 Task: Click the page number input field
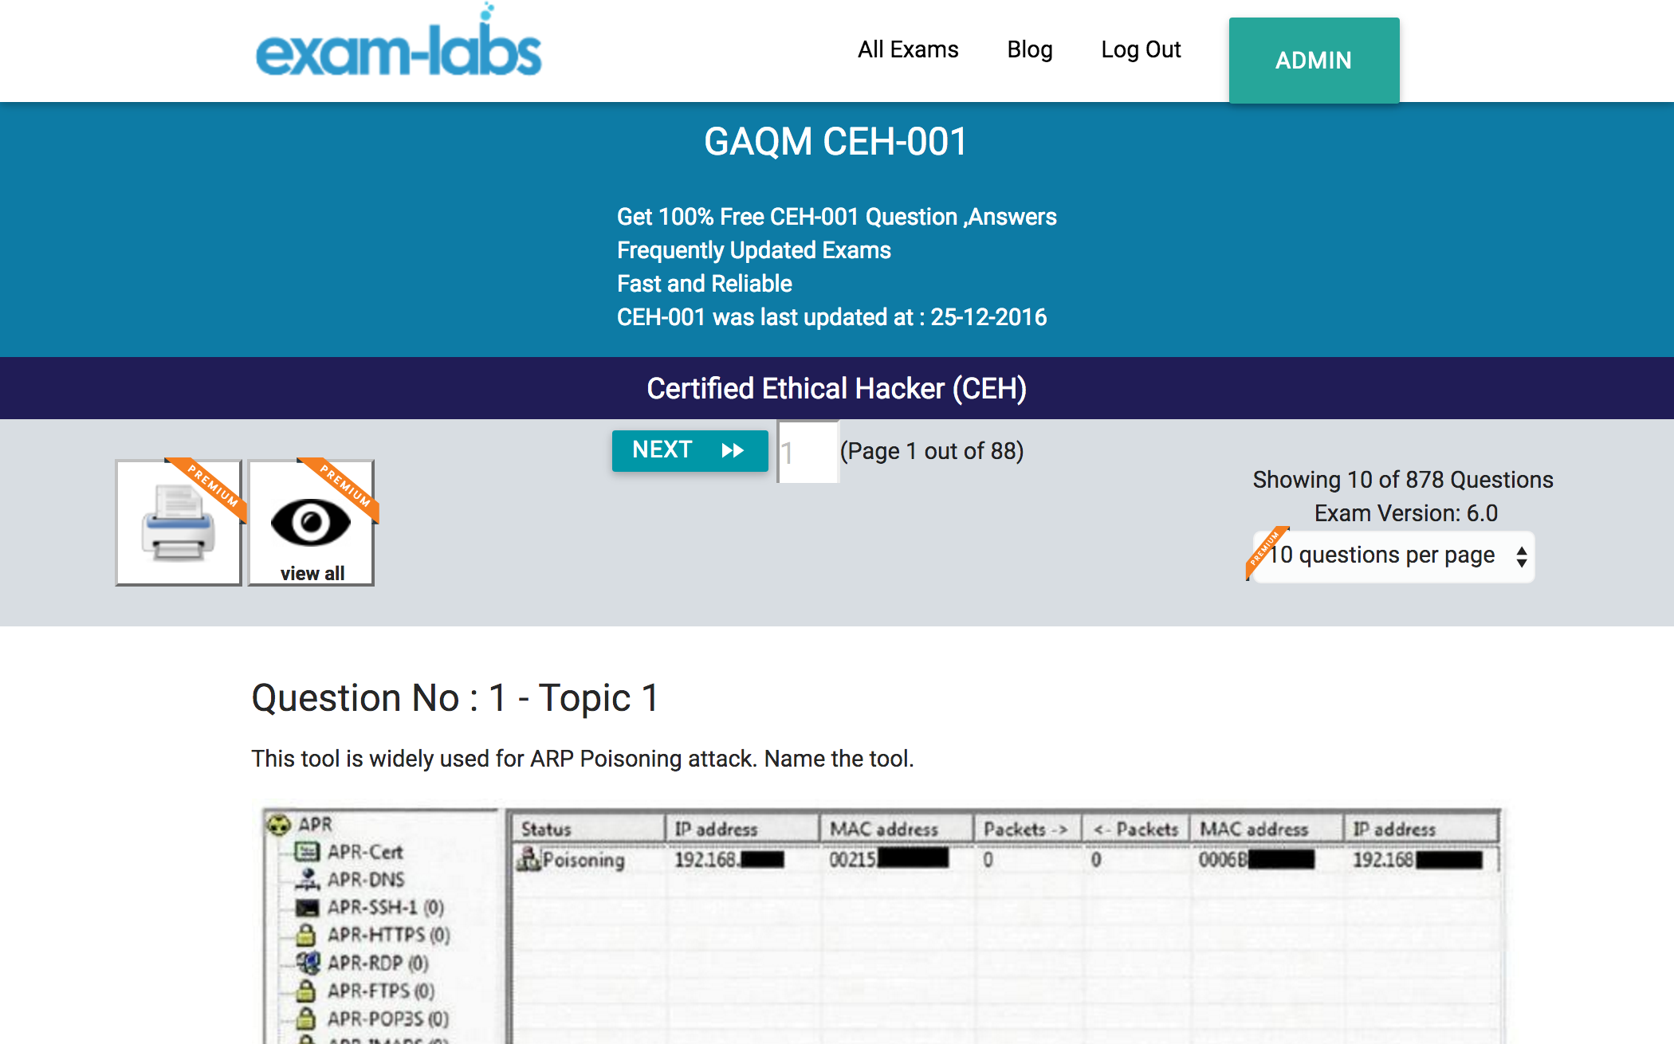pos(808,452)
